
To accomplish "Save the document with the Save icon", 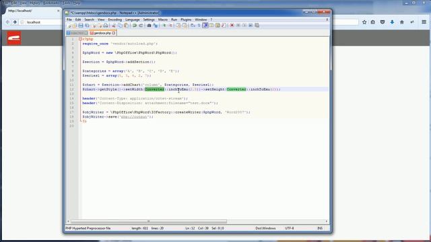I will tap(81, 26).
